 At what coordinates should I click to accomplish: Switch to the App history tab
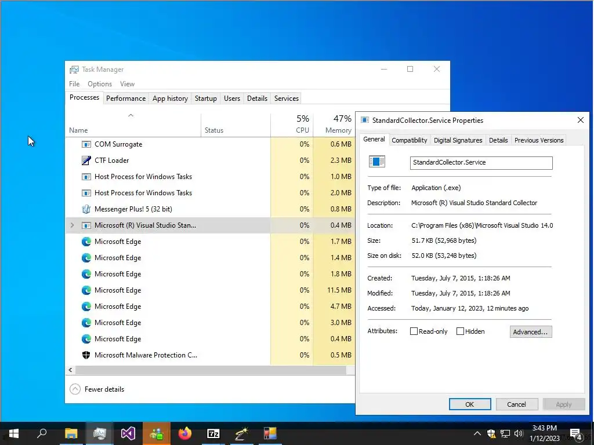(x=170, y=99)
